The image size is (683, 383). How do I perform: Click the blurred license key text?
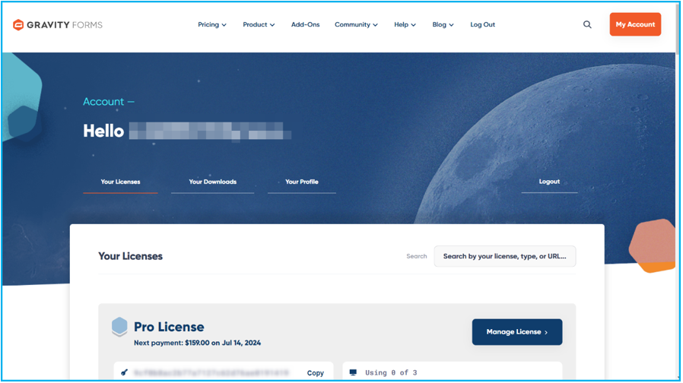coord(211,372)
